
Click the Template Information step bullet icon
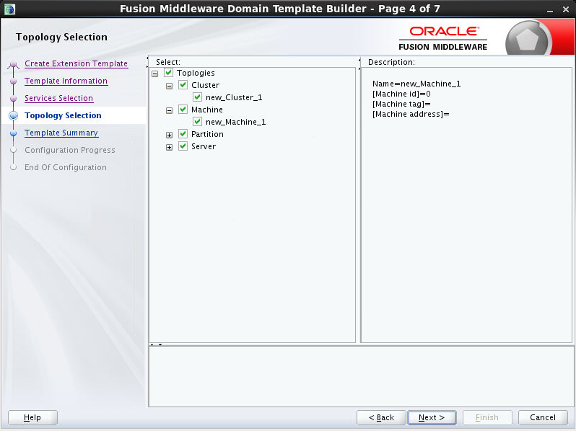pos(13,81)
